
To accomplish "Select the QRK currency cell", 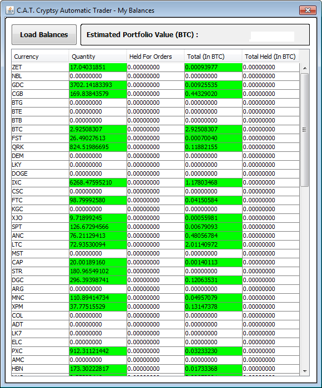I will 40,147.
